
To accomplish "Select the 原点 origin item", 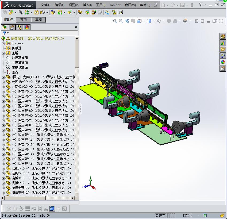I will pos(15,72).
